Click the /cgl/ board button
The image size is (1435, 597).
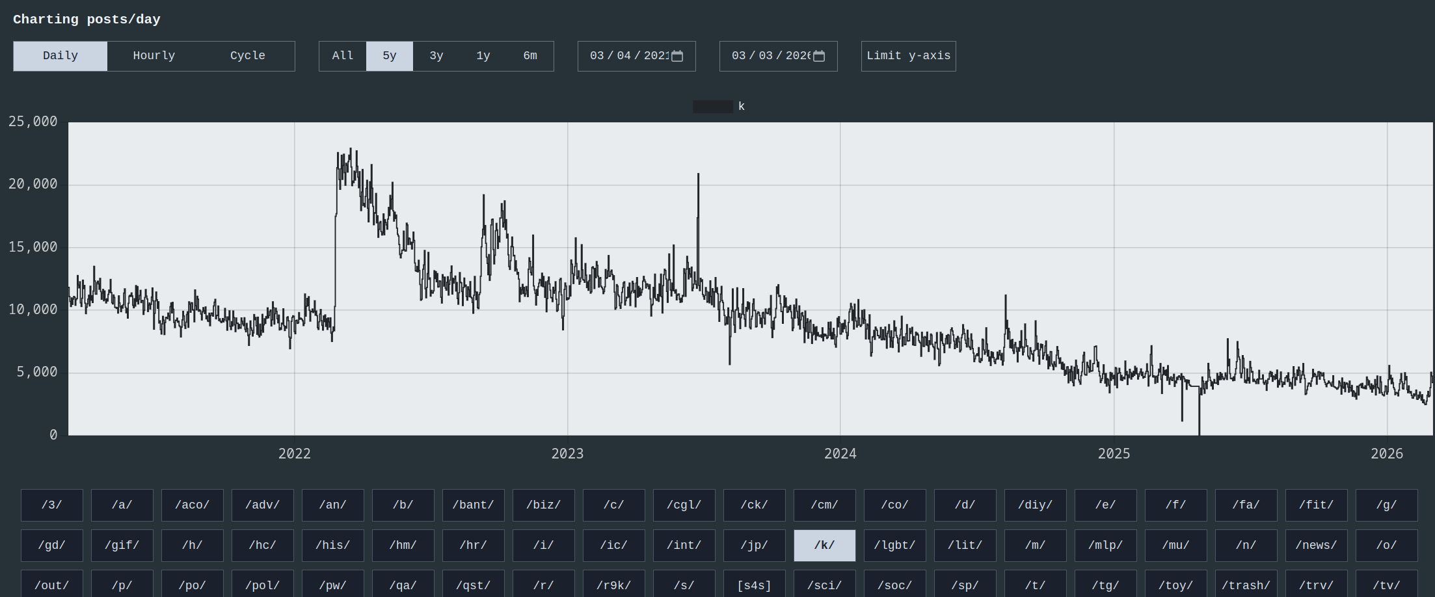pos(684,505)
